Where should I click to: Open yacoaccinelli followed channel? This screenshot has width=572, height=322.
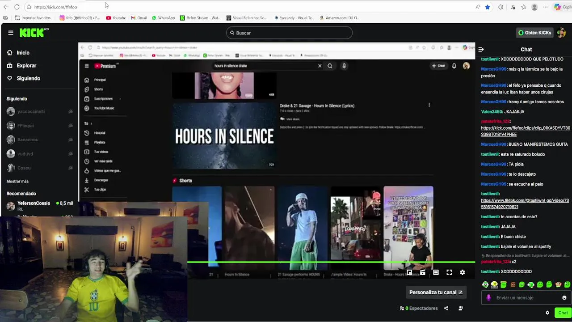pyautogui.click(x=39, y=111)
